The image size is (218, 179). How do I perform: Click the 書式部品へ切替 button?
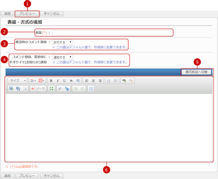pos(197,72)
